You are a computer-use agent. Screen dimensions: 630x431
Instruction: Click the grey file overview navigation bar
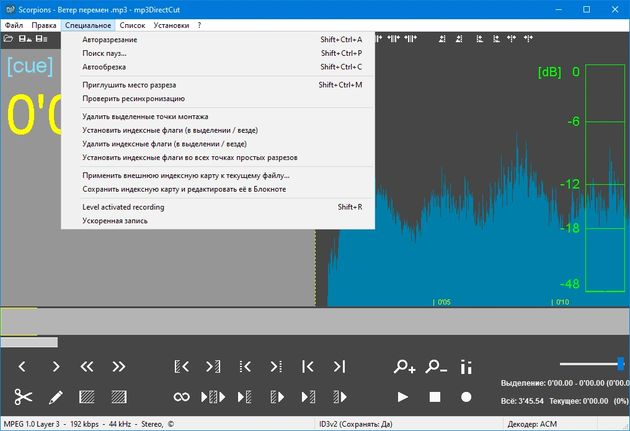315,321
